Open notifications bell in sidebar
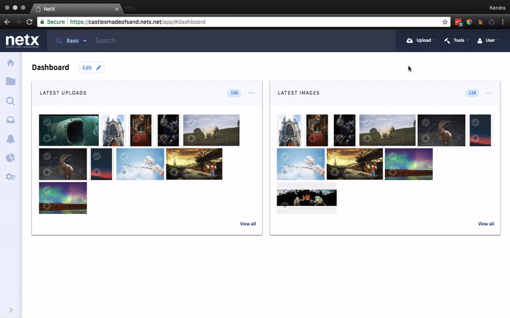Screen dimensions: 510x318 10,139
